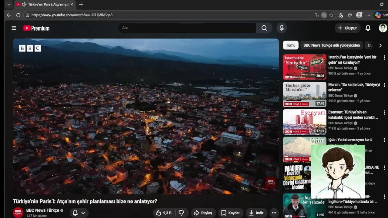Screen dimensions: 388x218
Task: Open the YouTube hamburger guide menu
Action: pos(14,28)
